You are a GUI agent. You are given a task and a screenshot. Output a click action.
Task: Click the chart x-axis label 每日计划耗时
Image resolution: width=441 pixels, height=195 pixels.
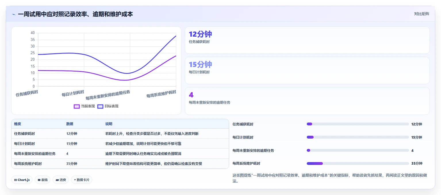pyautogui.click(x=73, y=93)
